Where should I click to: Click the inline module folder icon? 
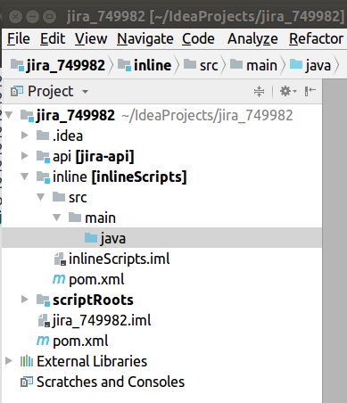43,177
